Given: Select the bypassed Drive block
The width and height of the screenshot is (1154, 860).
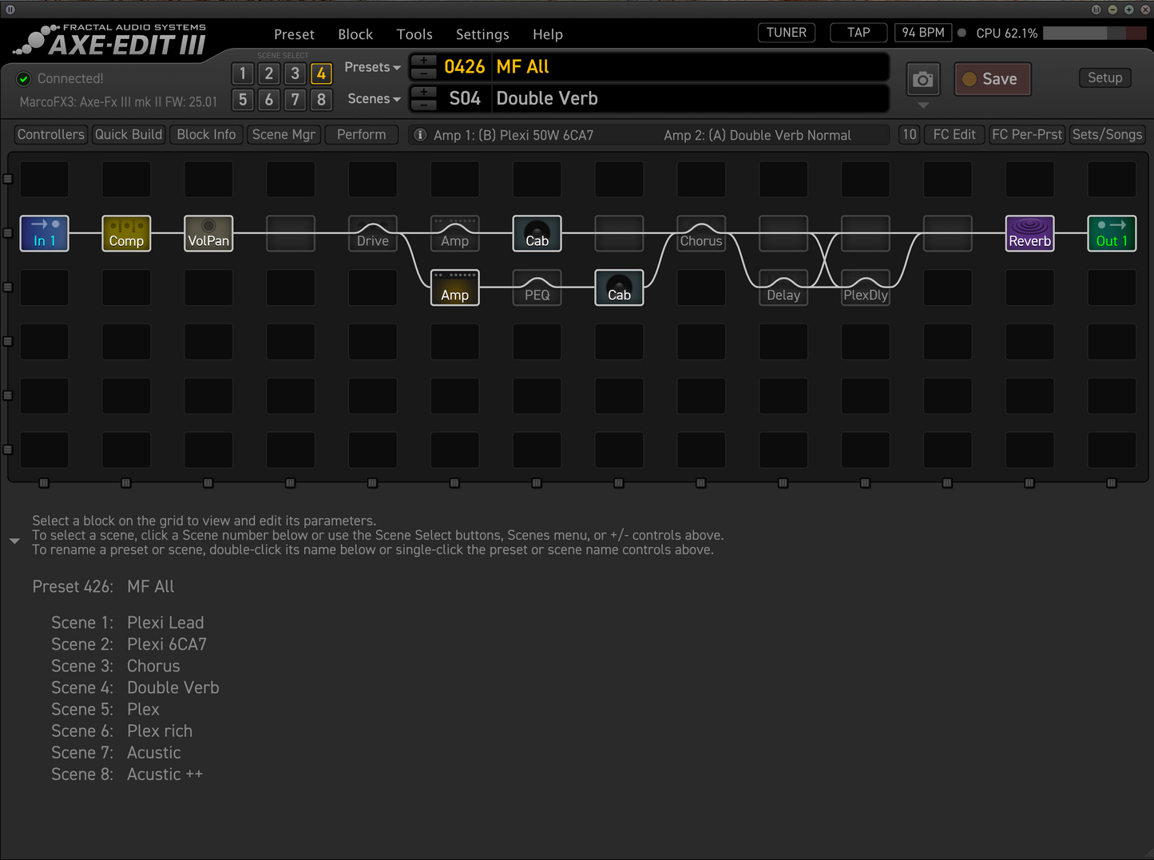Looking at the screenshot, I should [x=373, y=233].
